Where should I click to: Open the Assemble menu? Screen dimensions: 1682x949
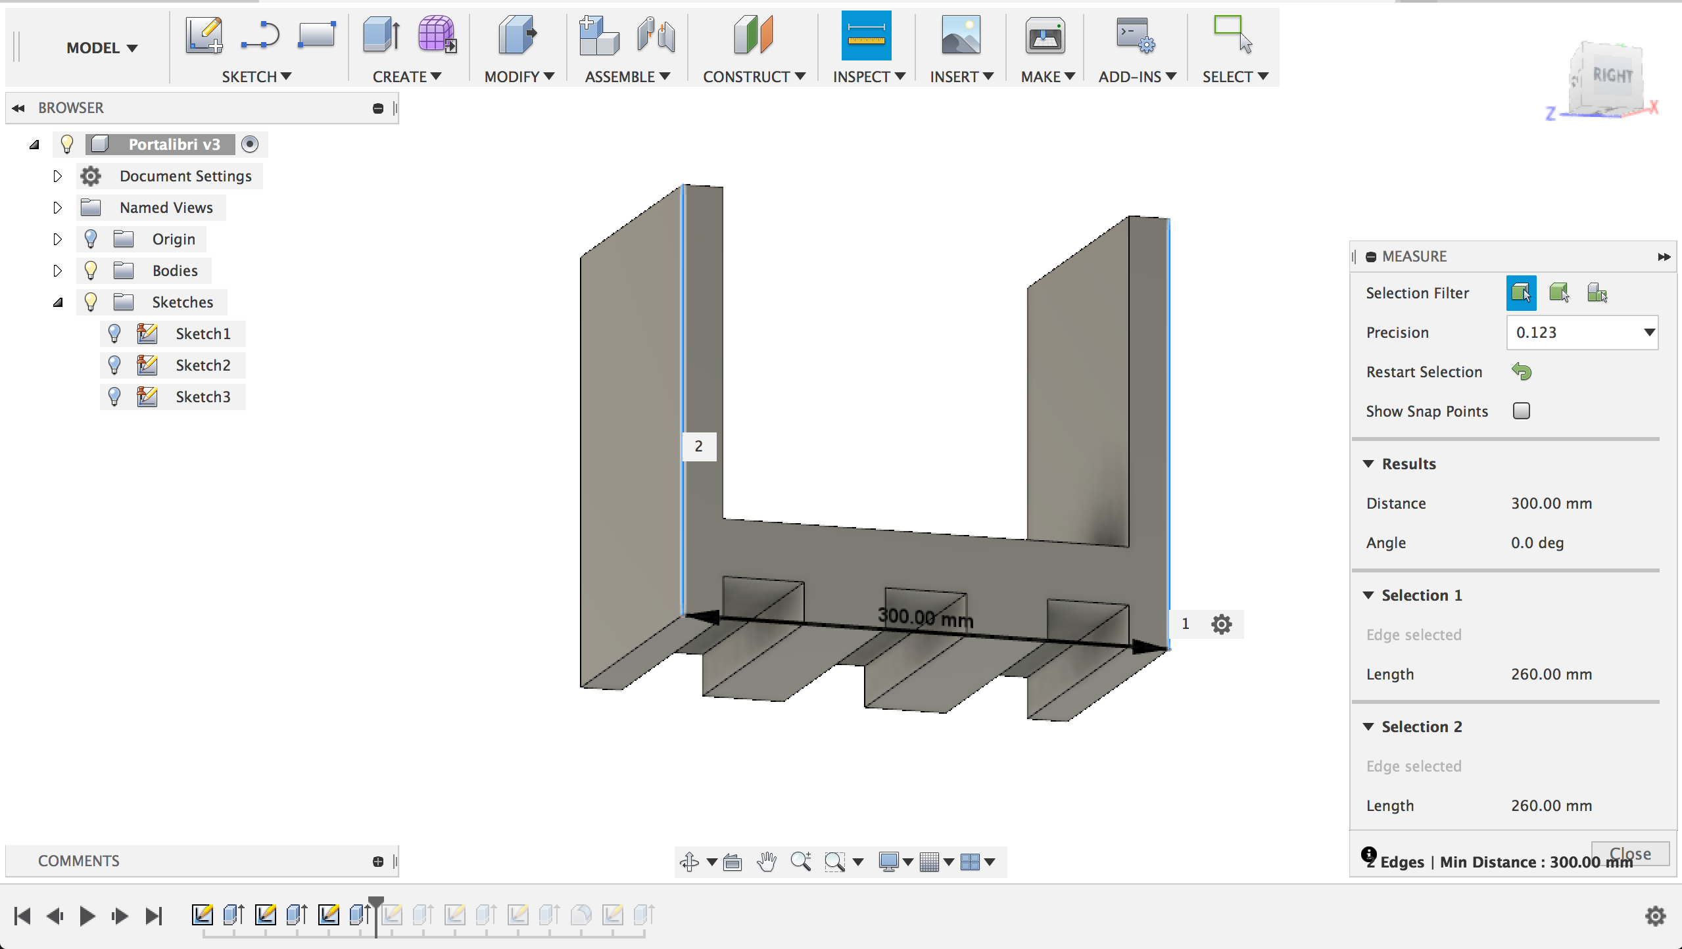pos(624,76)
